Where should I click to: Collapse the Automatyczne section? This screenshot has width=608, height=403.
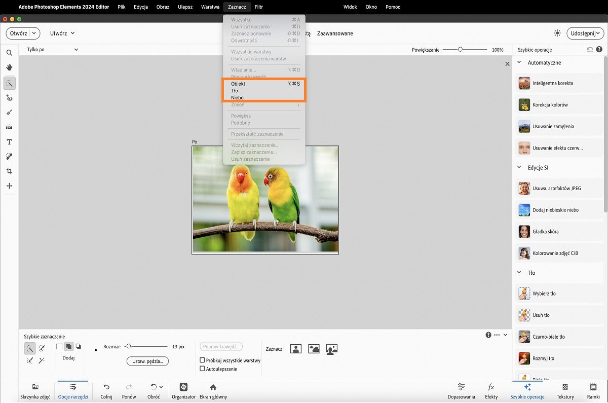coord(519,62)
